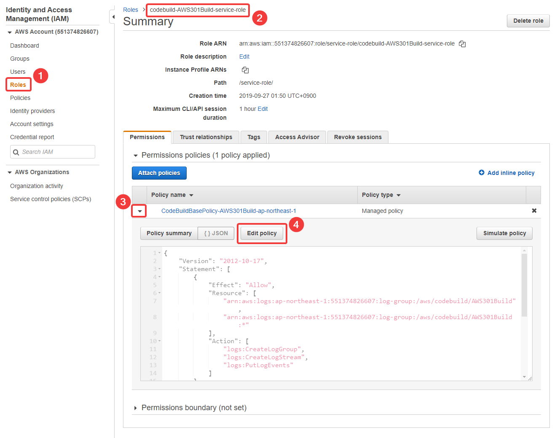Click Simulate policy button
This screenshot has height=438, width=557.
click(504, 233)
